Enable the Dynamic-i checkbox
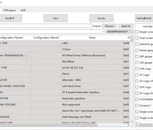The width and height of the screenshot is (153, 130). (137, 105)
